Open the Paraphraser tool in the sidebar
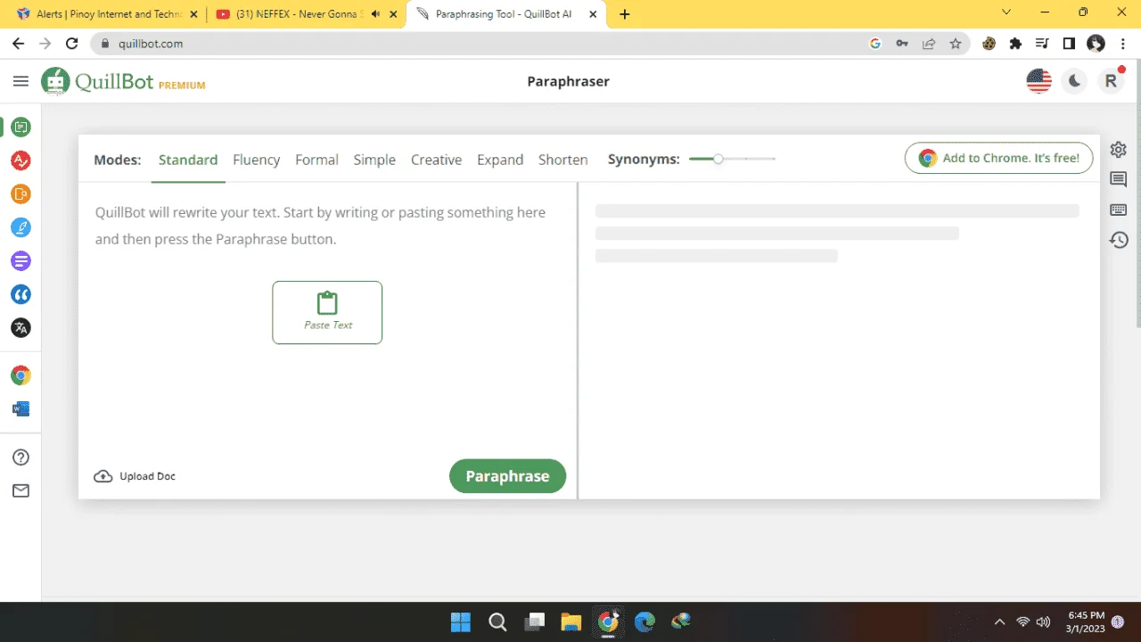 (x=21, y=128)
